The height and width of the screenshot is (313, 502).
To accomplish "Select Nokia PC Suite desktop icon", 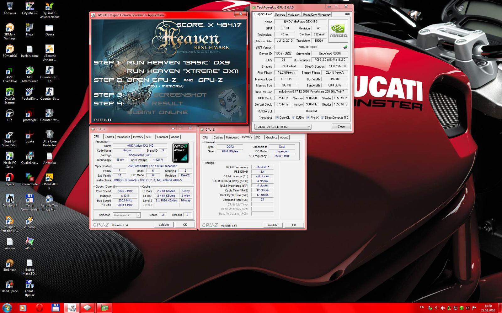I will (x=10, y=160).
